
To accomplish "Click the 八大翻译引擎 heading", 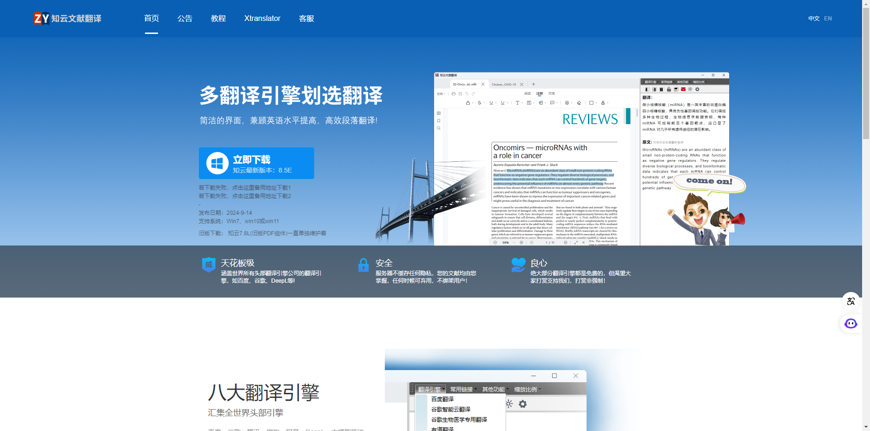I will 264,392.
